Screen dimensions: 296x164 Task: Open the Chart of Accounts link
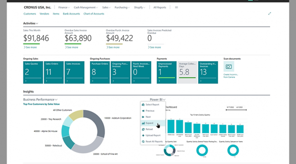(94, 14)
